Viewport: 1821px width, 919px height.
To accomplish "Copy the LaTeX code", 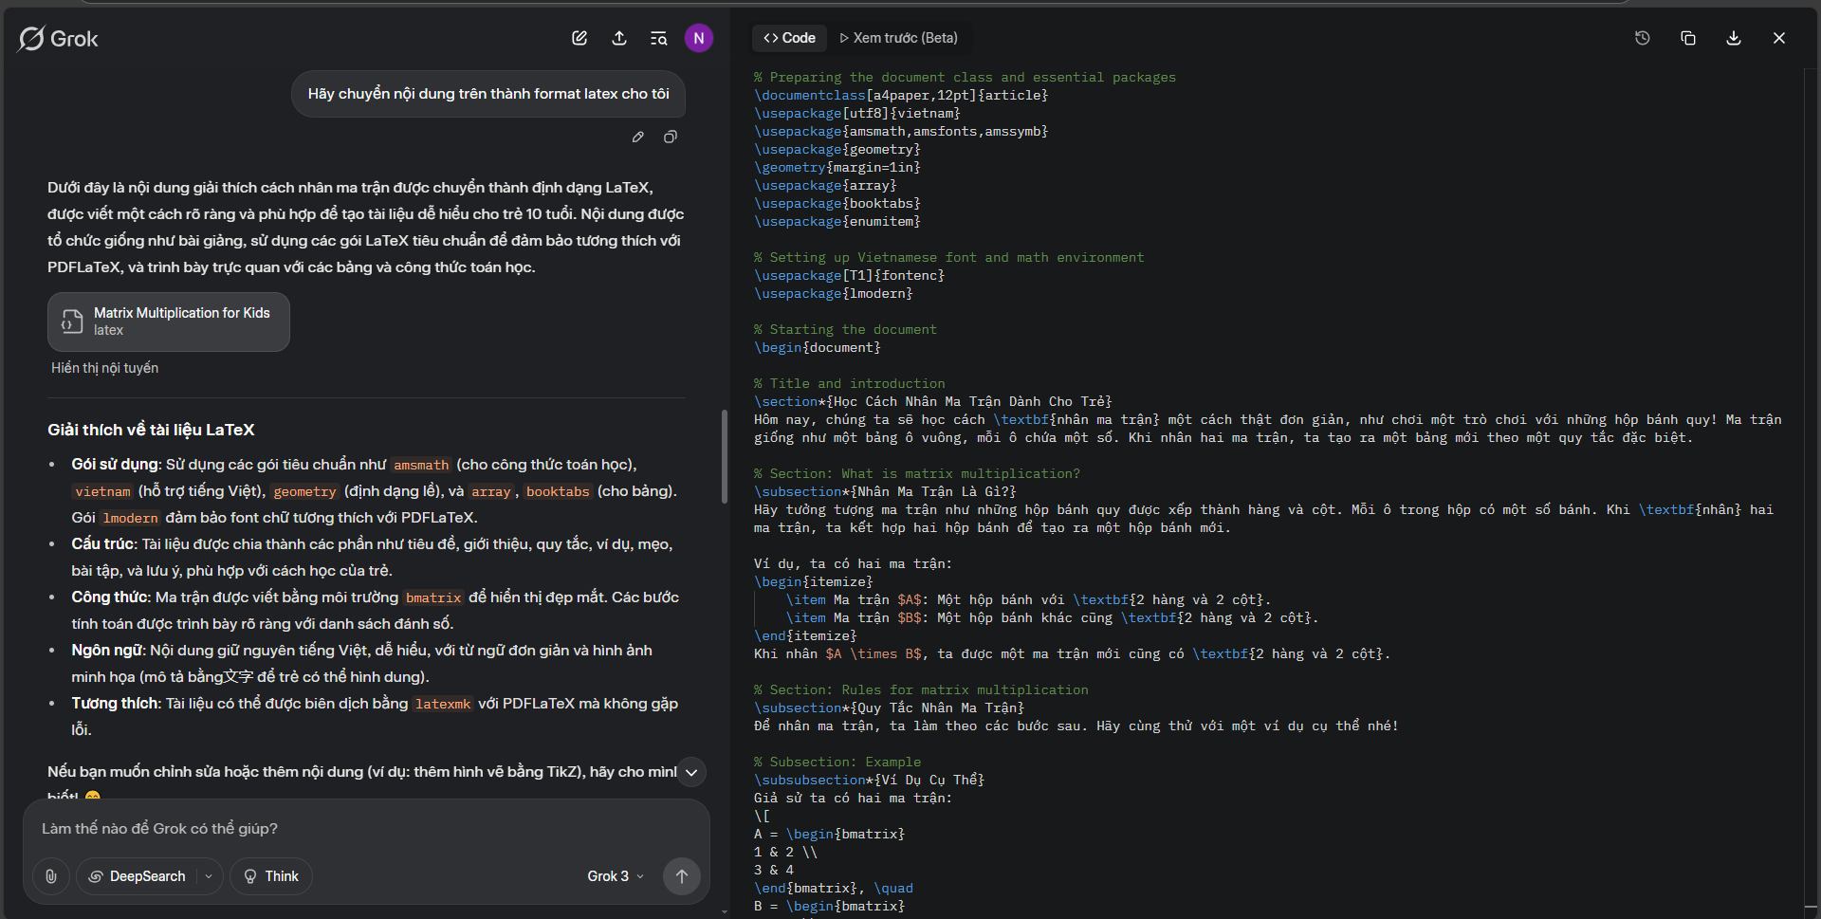I will pos(1688,38).
